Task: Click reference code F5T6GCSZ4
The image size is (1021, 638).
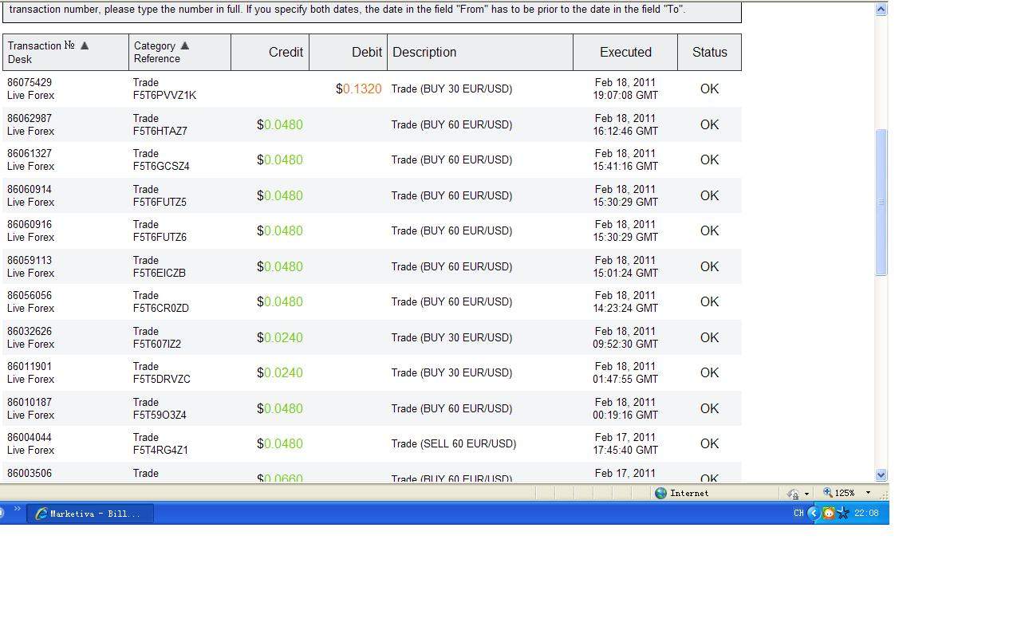Action: coord(161,166)
